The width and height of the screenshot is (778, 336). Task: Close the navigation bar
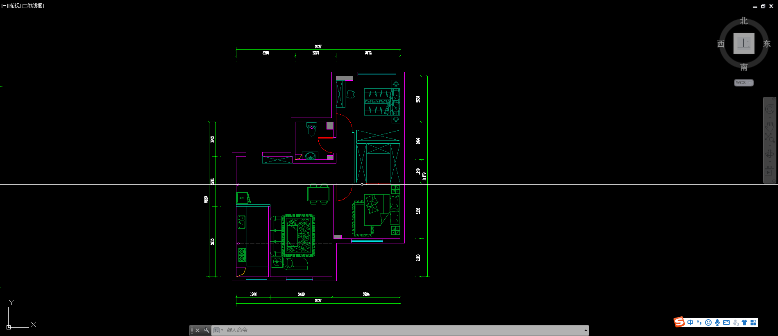click(773, 99)
